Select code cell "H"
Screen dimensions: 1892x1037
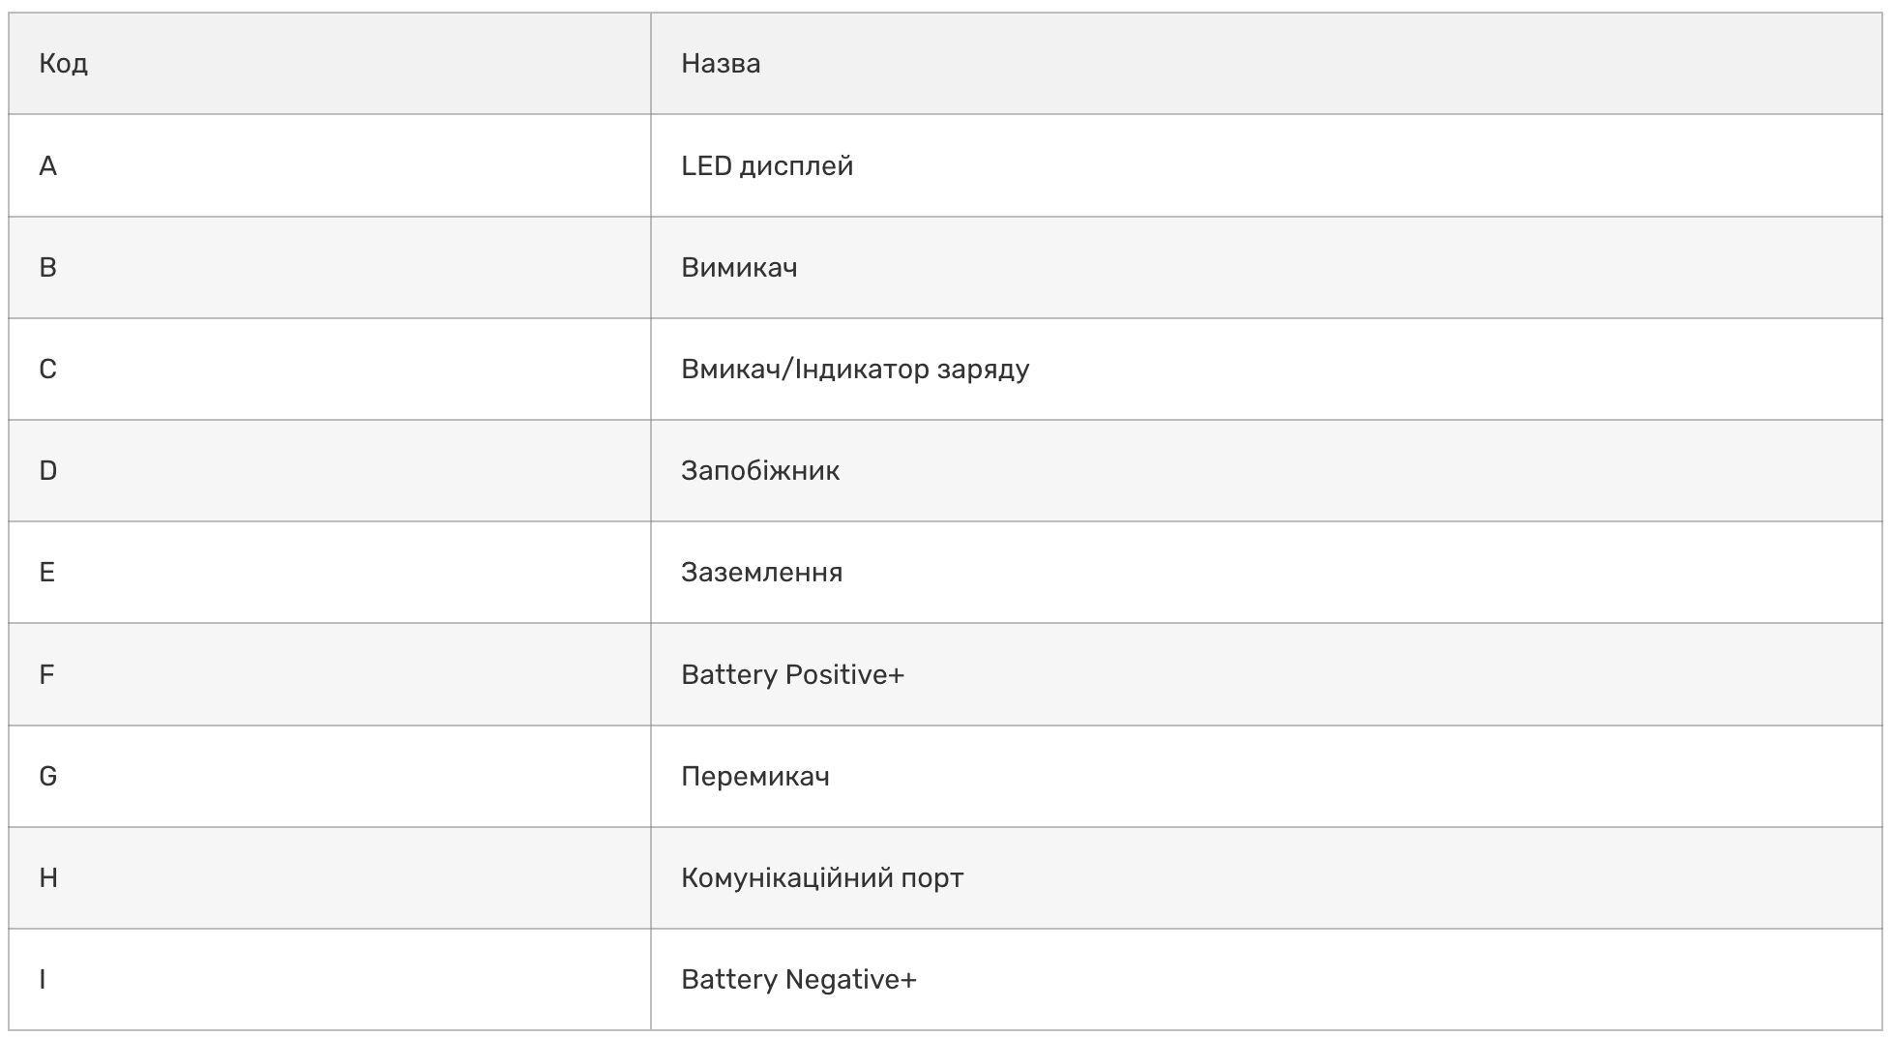pos(48,878)
